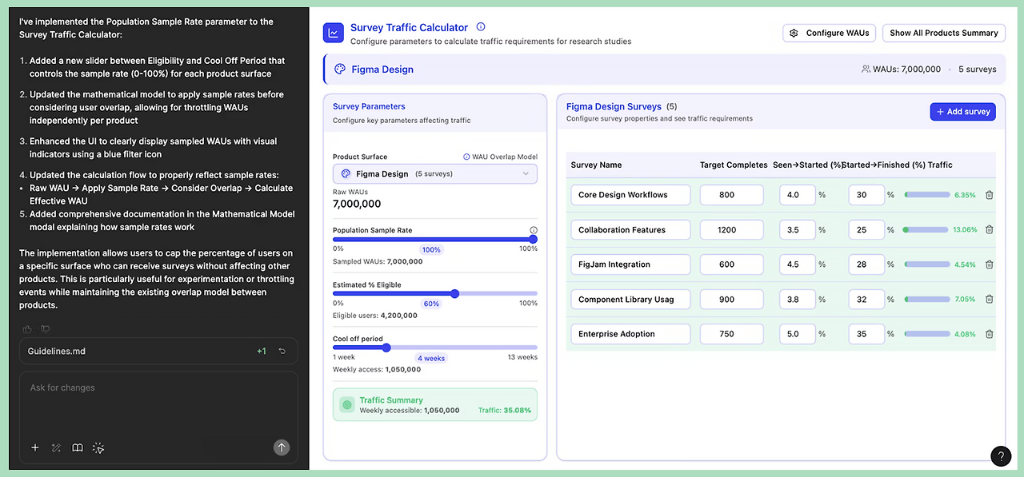Delete the Enterprise Adoption survey
The height and width of the screenshot is (477, 1024).
click(989, 334)
